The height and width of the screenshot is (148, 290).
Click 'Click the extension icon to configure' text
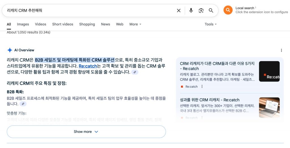coord(262,12)
